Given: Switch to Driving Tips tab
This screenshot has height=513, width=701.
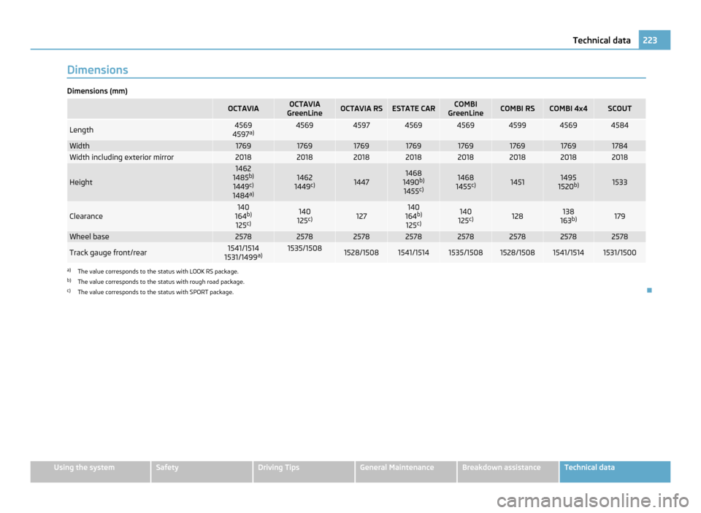Looking at the screenshot, I should (x=304, y=471).
